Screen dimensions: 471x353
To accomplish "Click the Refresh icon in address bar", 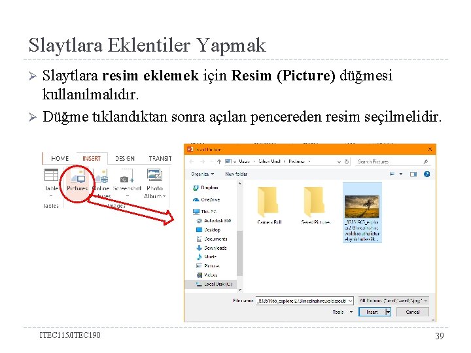I will (x=346, y=161).
